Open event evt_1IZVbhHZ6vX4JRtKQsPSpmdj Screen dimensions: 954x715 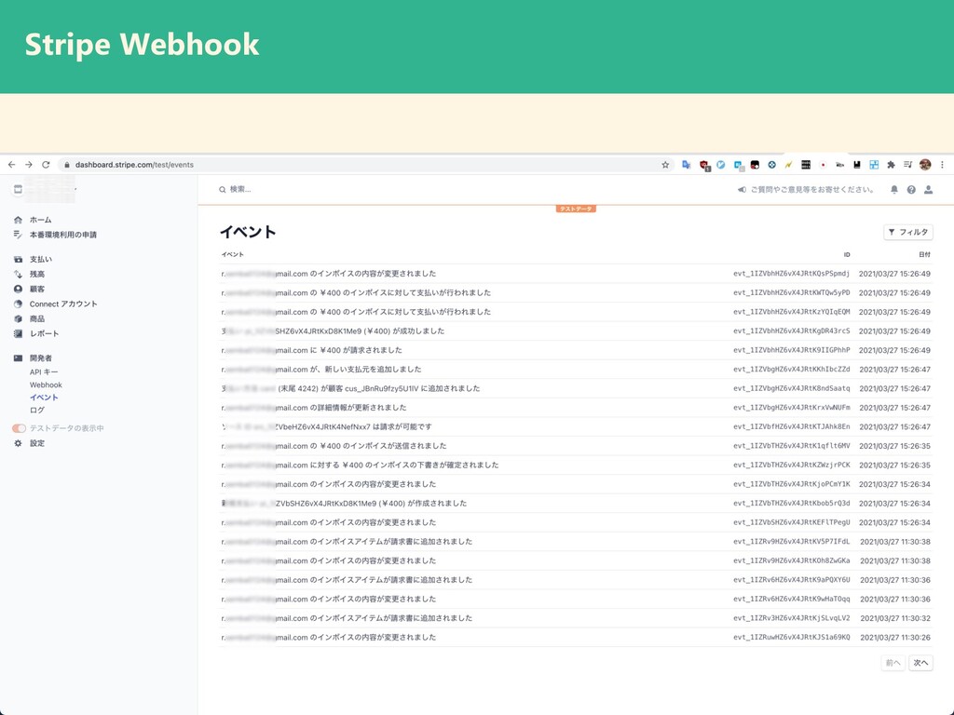[576, 275]
